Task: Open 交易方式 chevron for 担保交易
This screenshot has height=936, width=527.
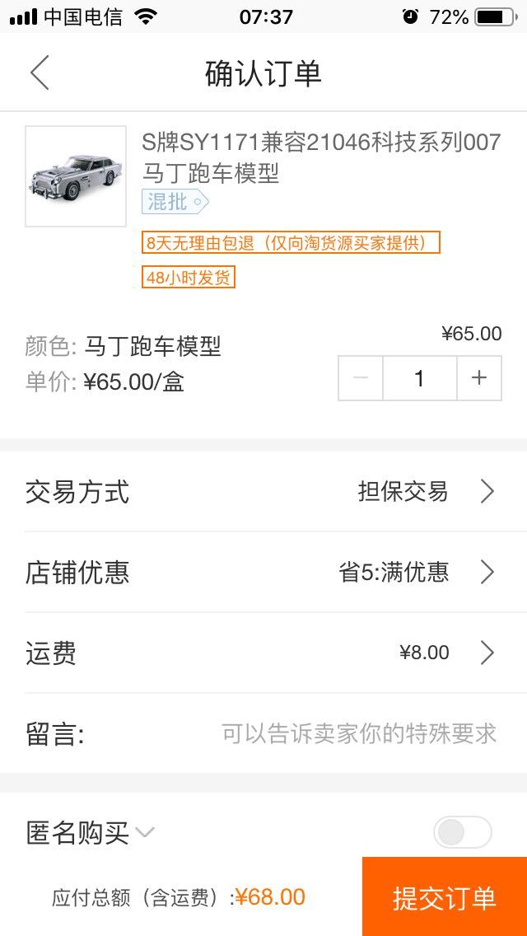Action: point(487,492)
